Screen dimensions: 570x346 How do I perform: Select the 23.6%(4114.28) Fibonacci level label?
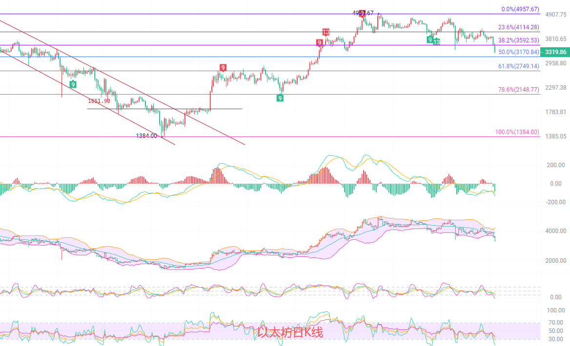pos(518,27)
